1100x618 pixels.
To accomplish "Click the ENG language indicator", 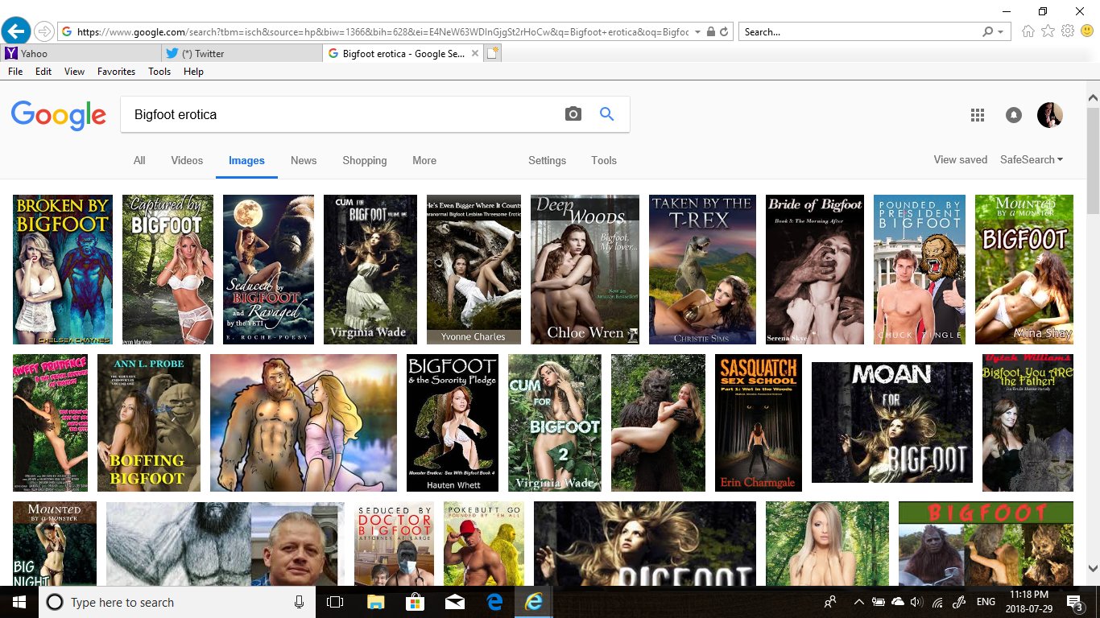I will pos(986,602).
